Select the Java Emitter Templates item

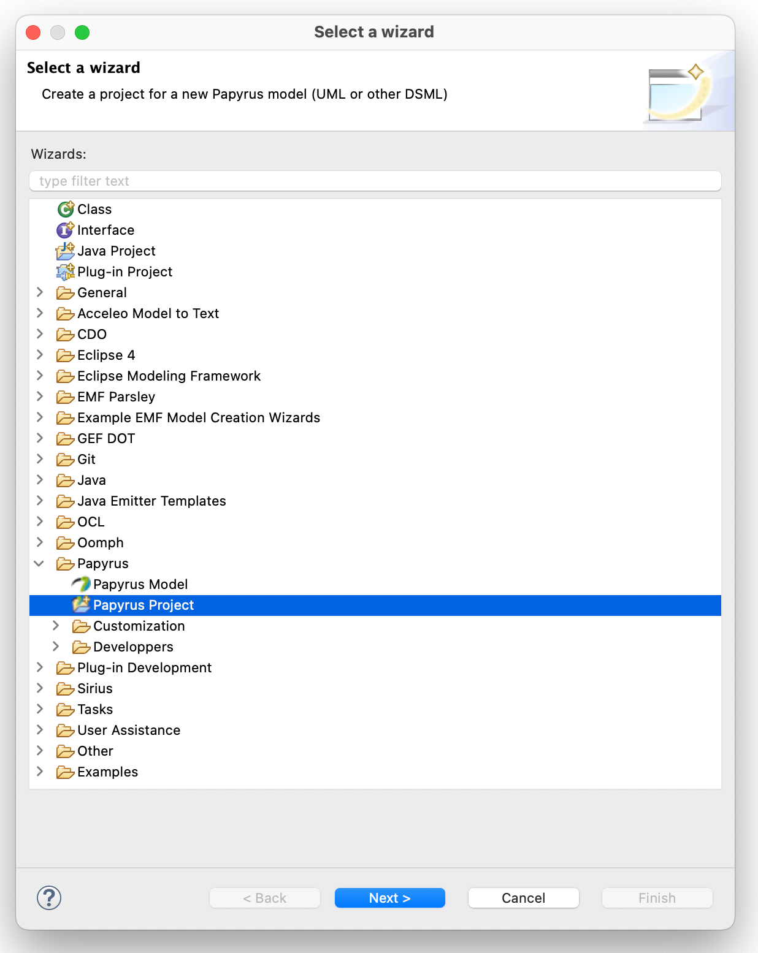coord(151,501)
